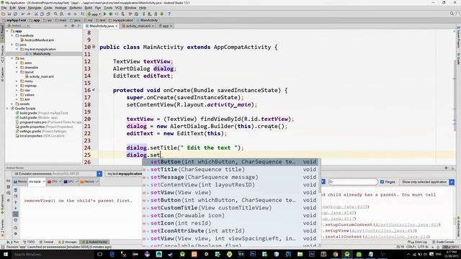Open the help question mark icon

point(169,14)
